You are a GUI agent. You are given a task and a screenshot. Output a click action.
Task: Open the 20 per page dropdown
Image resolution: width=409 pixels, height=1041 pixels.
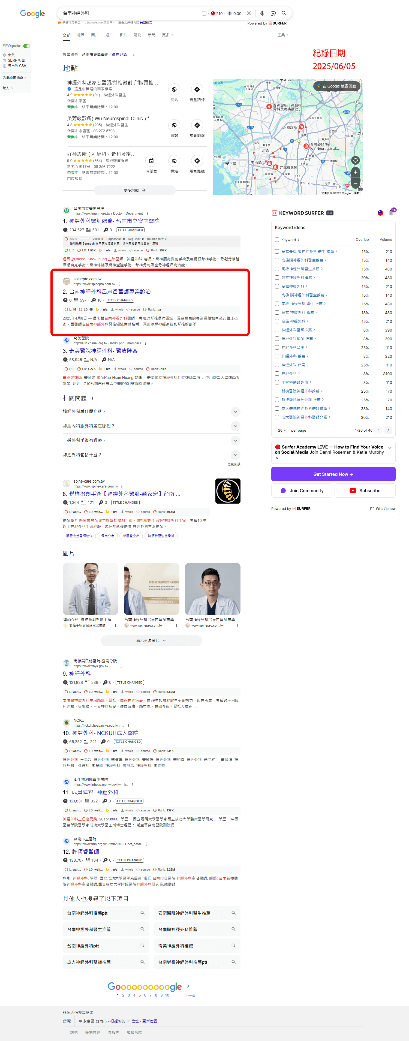click(x=282, y=430)
